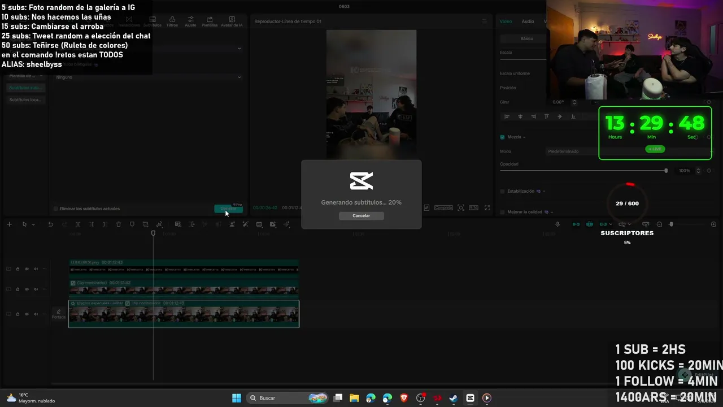Uncheck the Mezcla checkbox
The image size is (723, 407).
(502, 137)
